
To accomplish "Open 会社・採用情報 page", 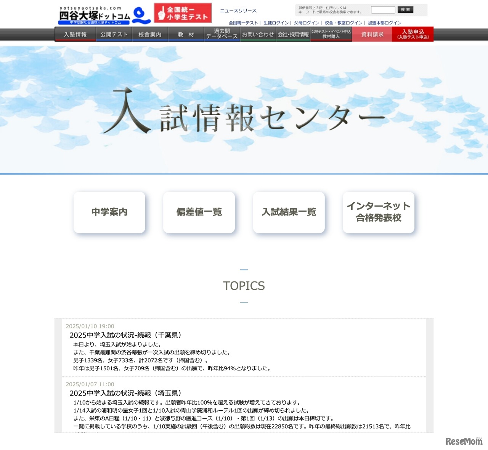I will [292, 34].
